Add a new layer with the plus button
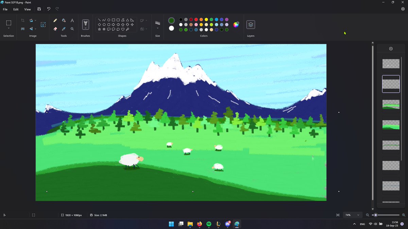Screen dimensions: 408x229 click(391, 49)
